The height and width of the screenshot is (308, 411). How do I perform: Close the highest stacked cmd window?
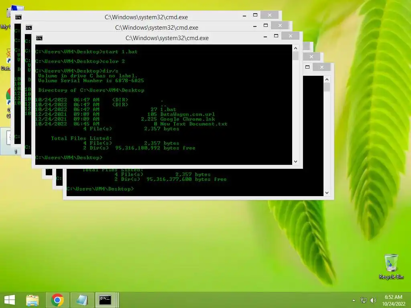click(269, 15)
